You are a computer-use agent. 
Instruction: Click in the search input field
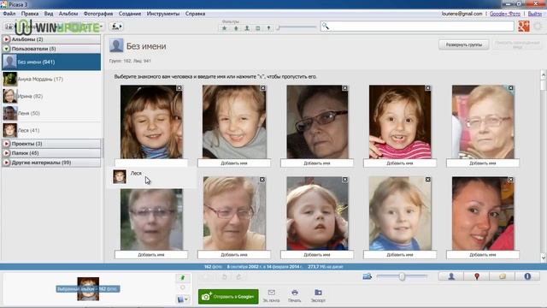click(x=418, y=27)
